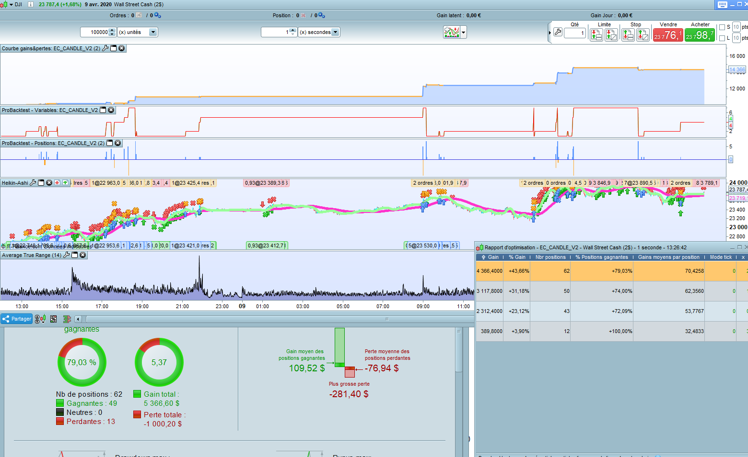
Task: Click the Qté quantity input field
Action: click(x=575, y=33)
